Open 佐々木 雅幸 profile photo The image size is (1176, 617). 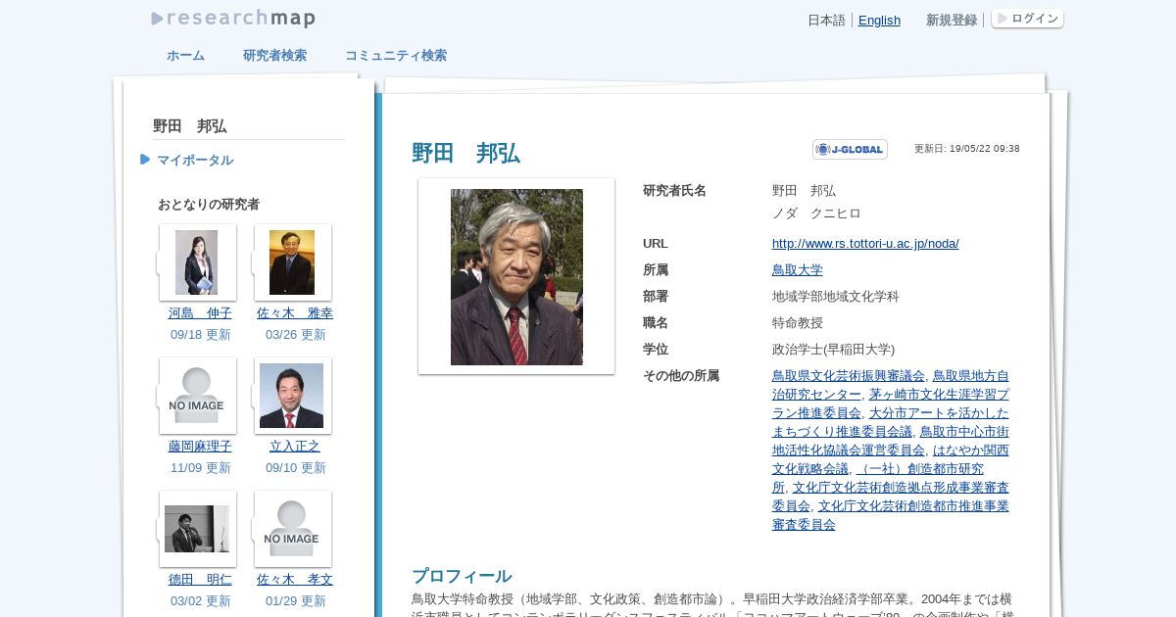[x=292, y=262]
